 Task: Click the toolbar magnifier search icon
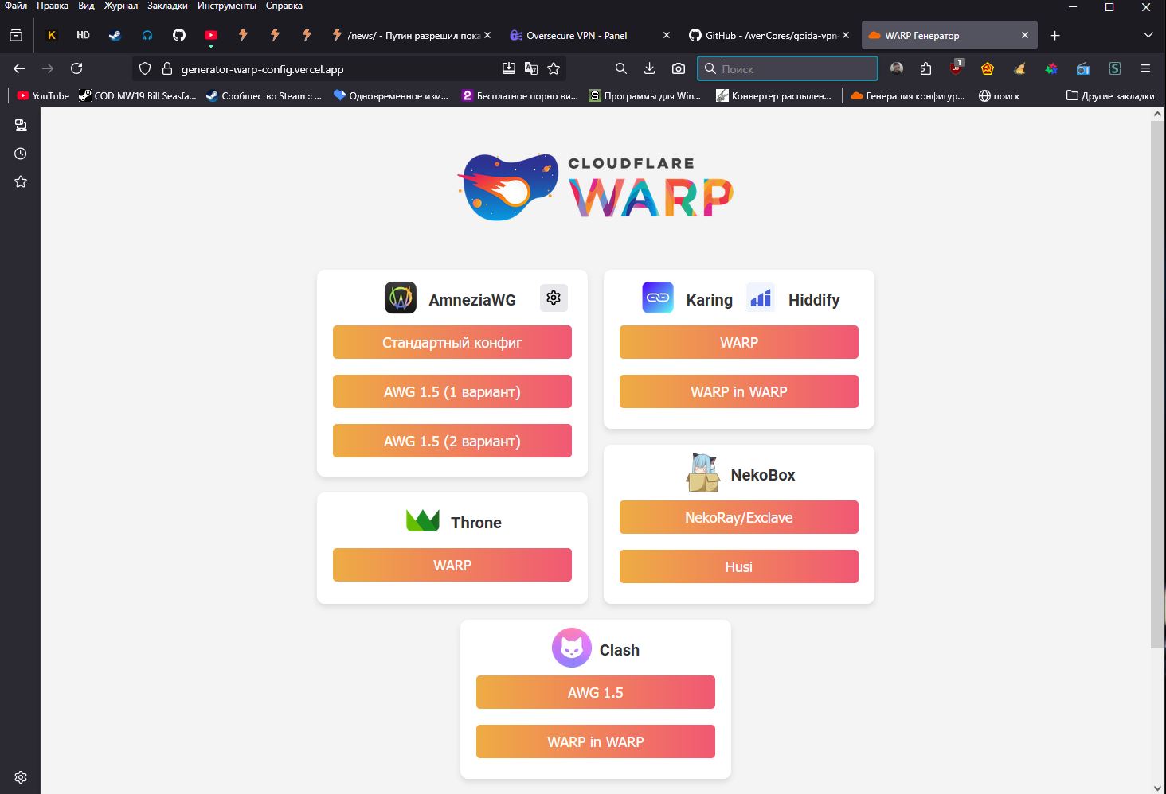pyautogui.click(x=621, y=68)
